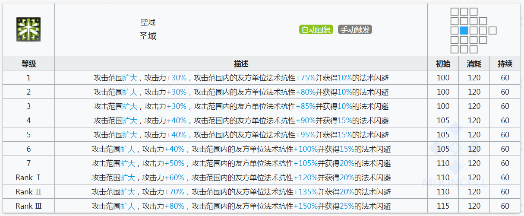Click cost 120 in Rank Ⅲ row
The height and width of the screenshot is (216, 524).
pos(474,206)
